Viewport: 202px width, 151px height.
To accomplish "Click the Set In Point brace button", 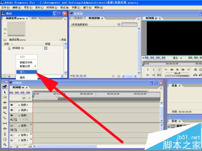I will pos(148,70).
